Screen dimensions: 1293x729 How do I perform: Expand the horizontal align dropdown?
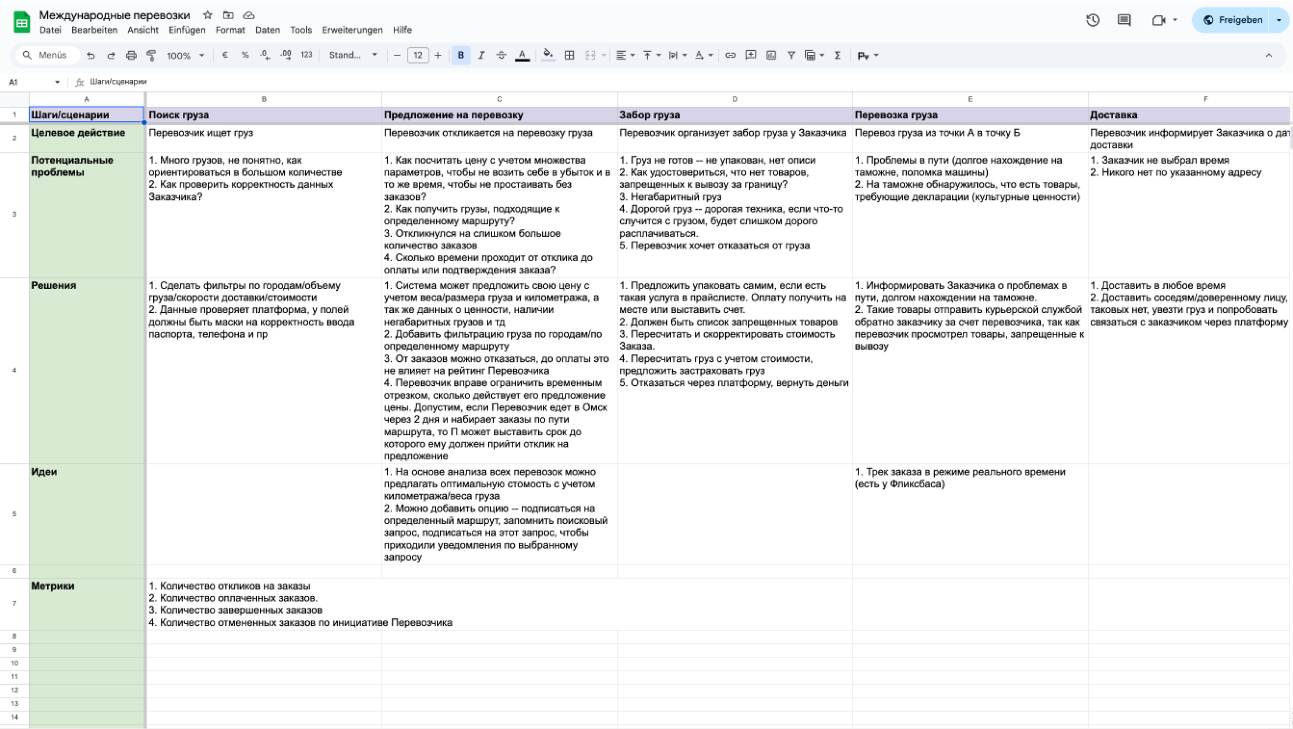pyautogui.click(x=625, y=55)
